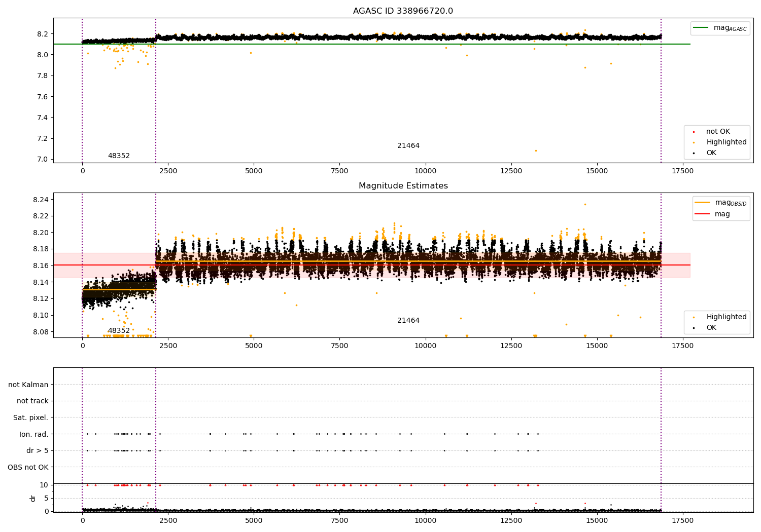Click y-tick '8.2' on the top plot

(42, 34)
